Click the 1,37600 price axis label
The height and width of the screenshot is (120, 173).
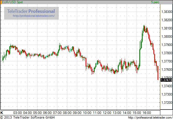[167, 69]
